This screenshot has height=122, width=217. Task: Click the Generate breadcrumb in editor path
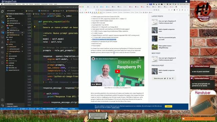point(54,14)
